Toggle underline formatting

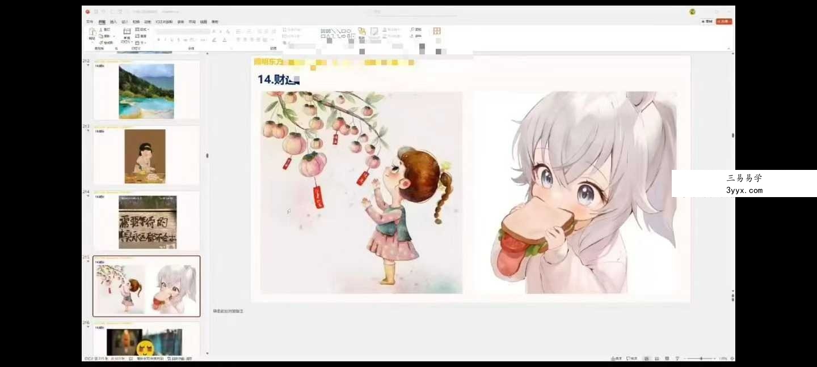coord(172,40)
